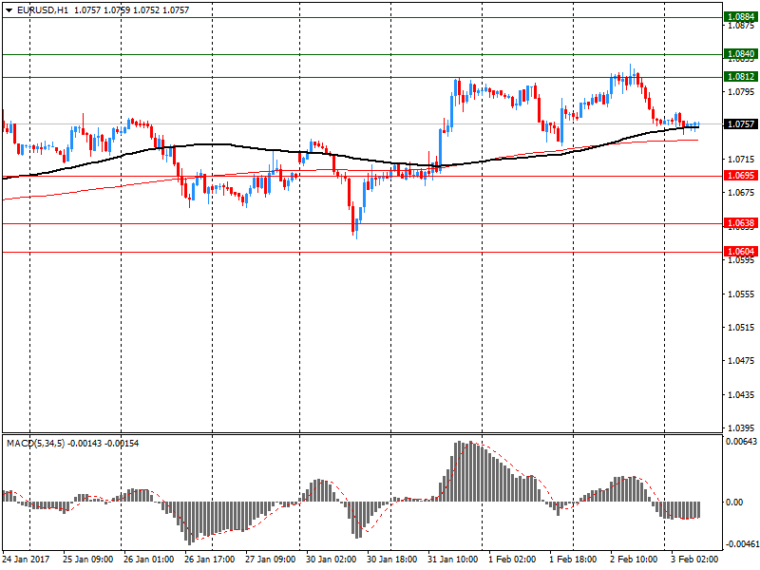Click the 1.0555 price scale value
The width and height of the screenshot is (760, 570).
pos(741,294)
